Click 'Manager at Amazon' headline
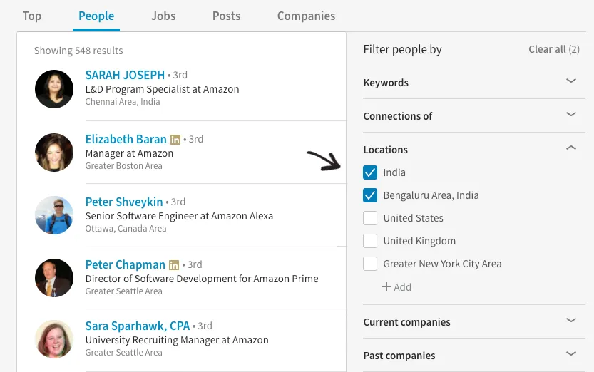 pyautogui.click(x=129, y=153)
